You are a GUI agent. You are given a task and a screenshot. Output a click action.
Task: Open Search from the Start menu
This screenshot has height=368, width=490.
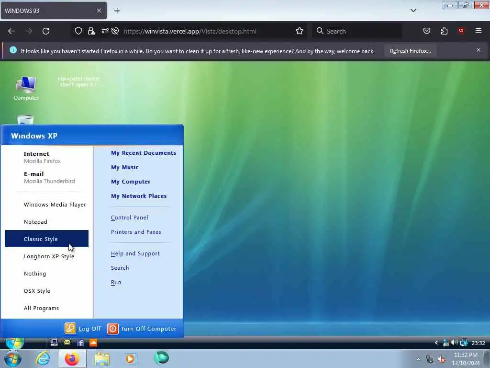point(120,268)
